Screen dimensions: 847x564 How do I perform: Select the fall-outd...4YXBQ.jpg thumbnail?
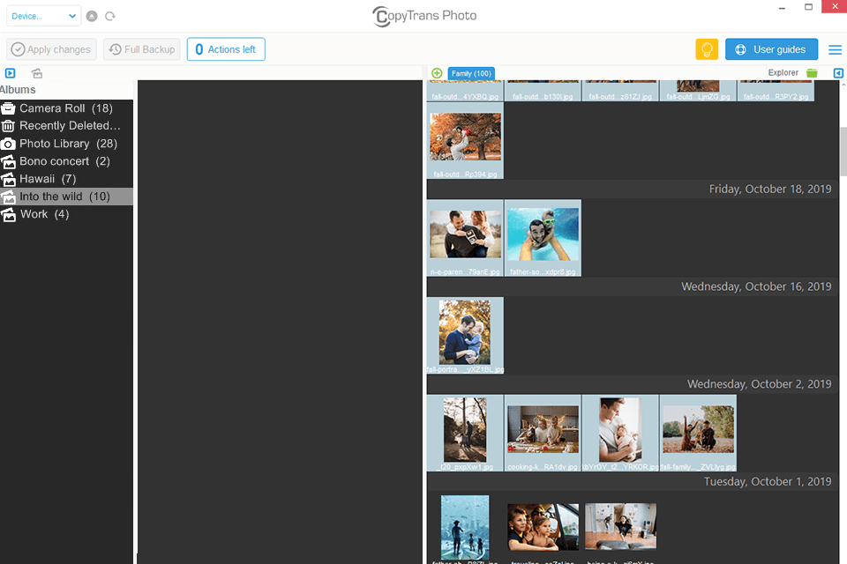pos(465,91)
